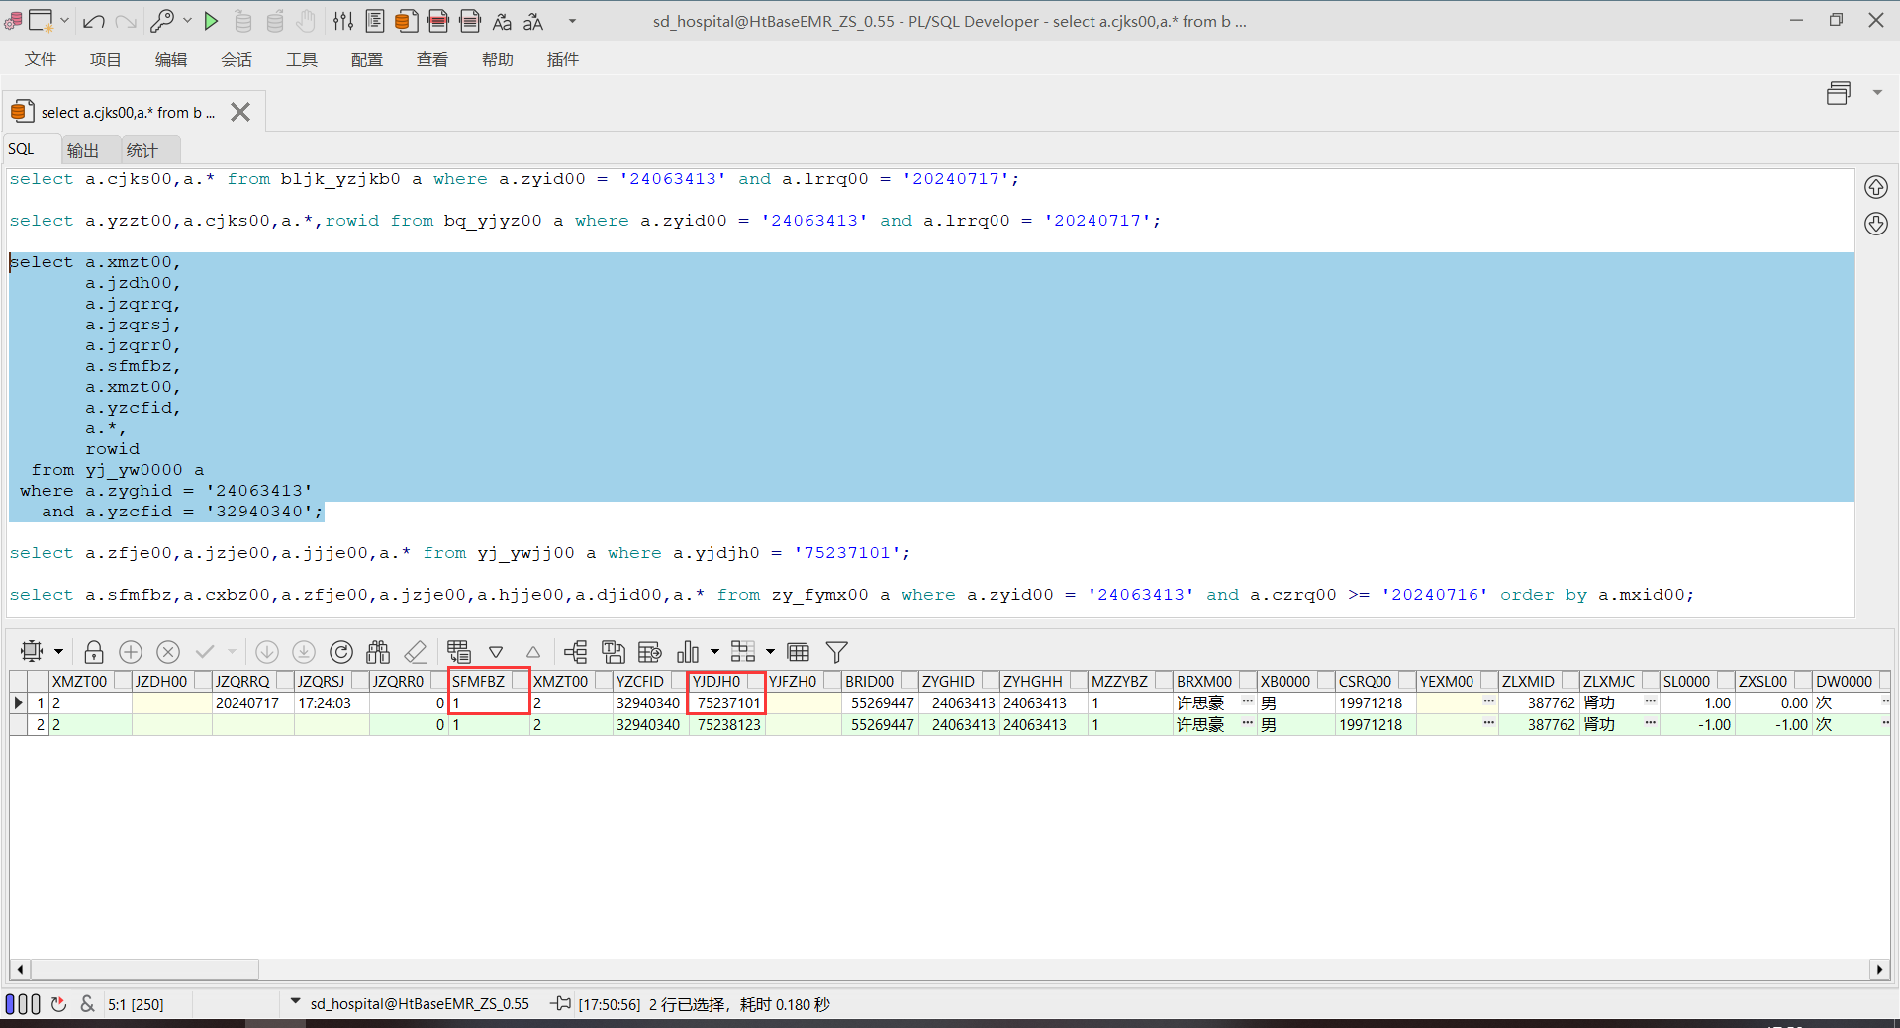Tick the box beside JZQRRQ column header
Screen dimensions: 1900x1028
pos(285,681)
